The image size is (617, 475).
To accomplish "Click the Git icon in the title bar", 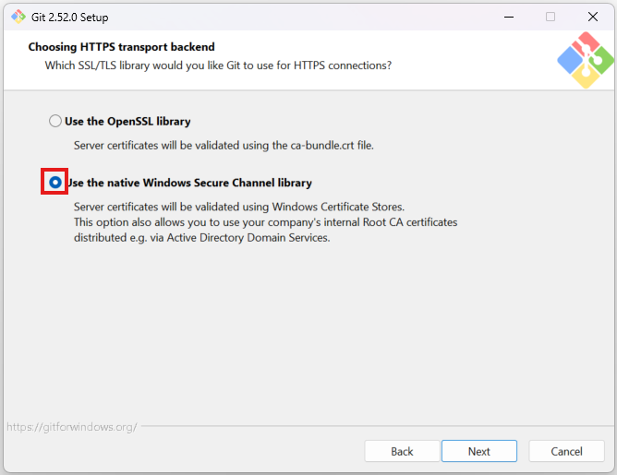I will pos(18,17).
